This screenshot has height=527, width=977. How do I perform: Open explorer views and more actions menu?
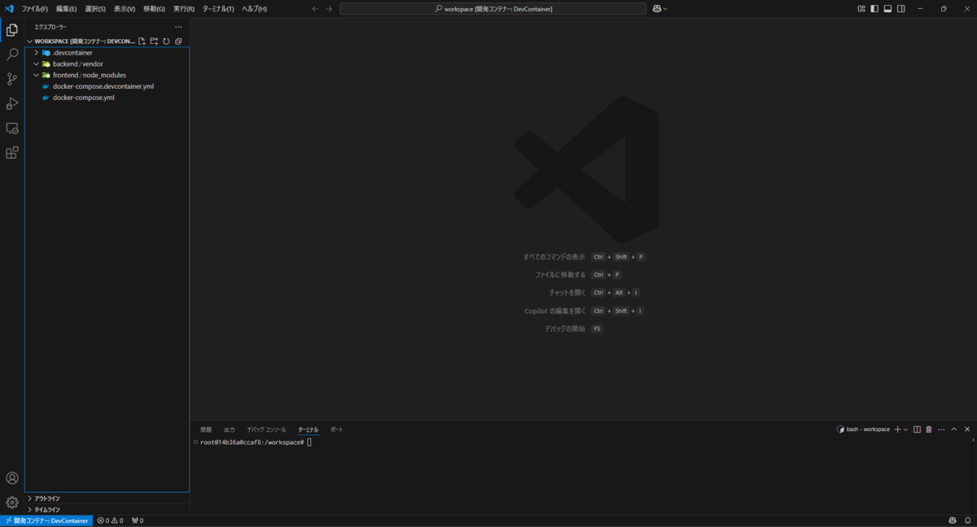point(178,27)
